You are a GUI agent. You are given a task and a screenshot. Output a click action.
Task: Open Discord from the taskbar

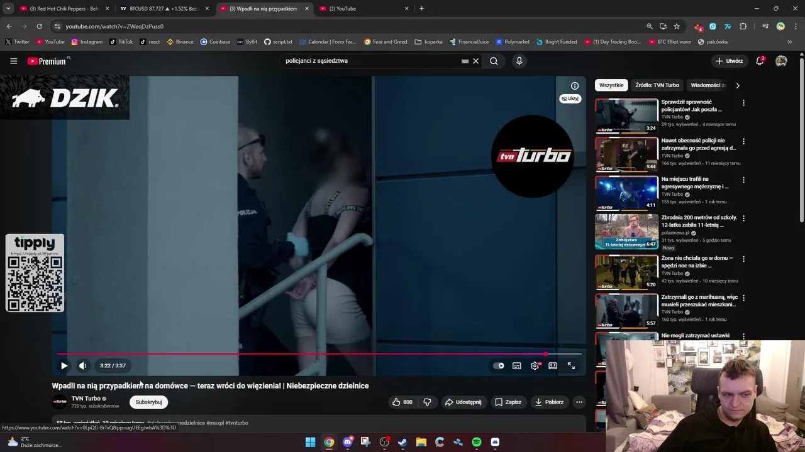(347, 442)
